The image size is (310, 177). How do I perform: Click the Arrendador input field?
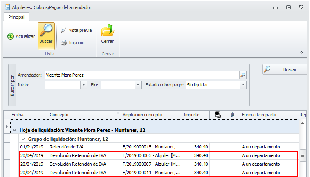pyautogui.click(x=142, y=75)
